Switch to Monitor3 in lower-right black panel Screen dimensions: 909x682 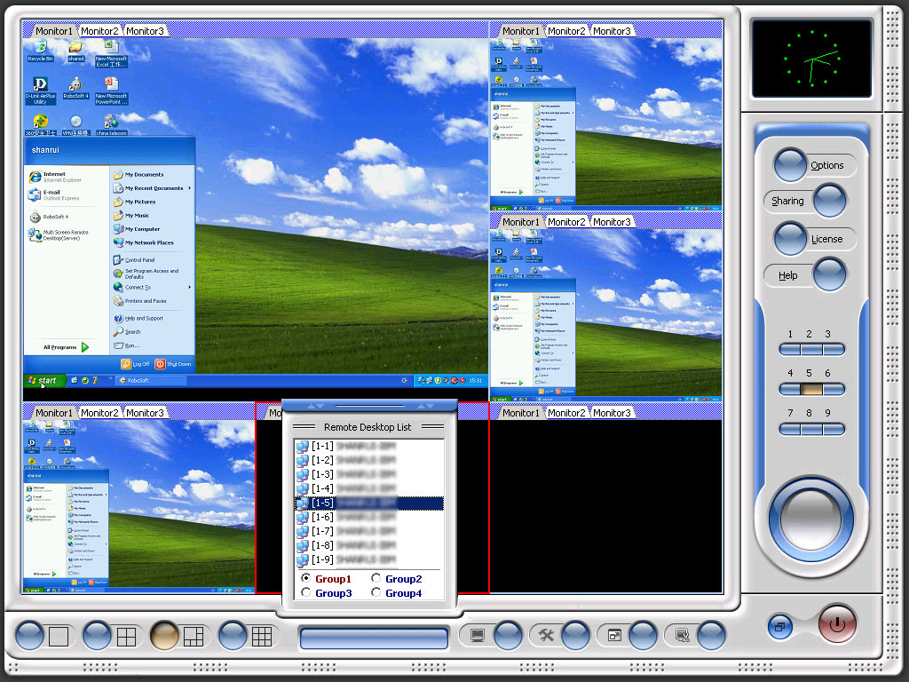pos(612,413)
